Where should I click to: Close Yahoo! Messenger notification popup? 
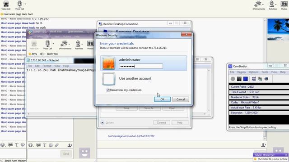(286, 155)
